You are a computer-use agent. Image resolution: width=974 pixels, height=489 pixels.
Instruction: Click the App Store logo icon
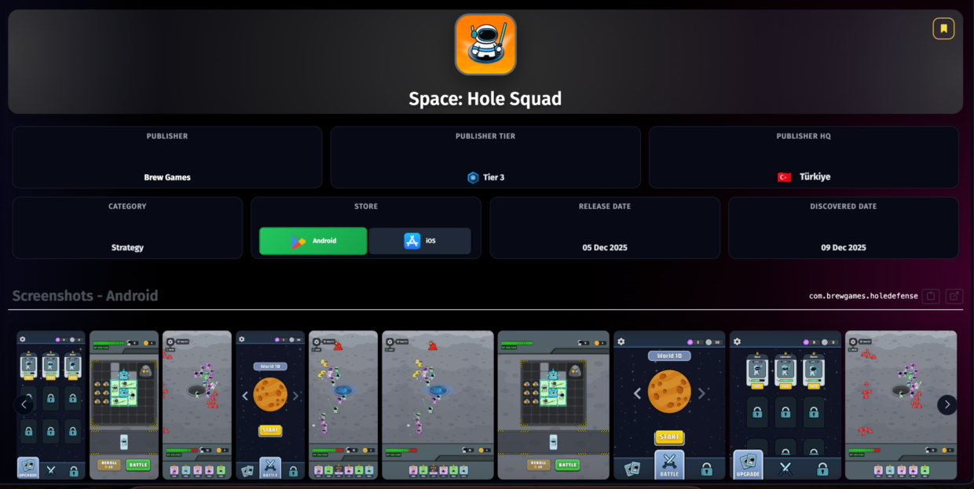[x=412, y=241]
